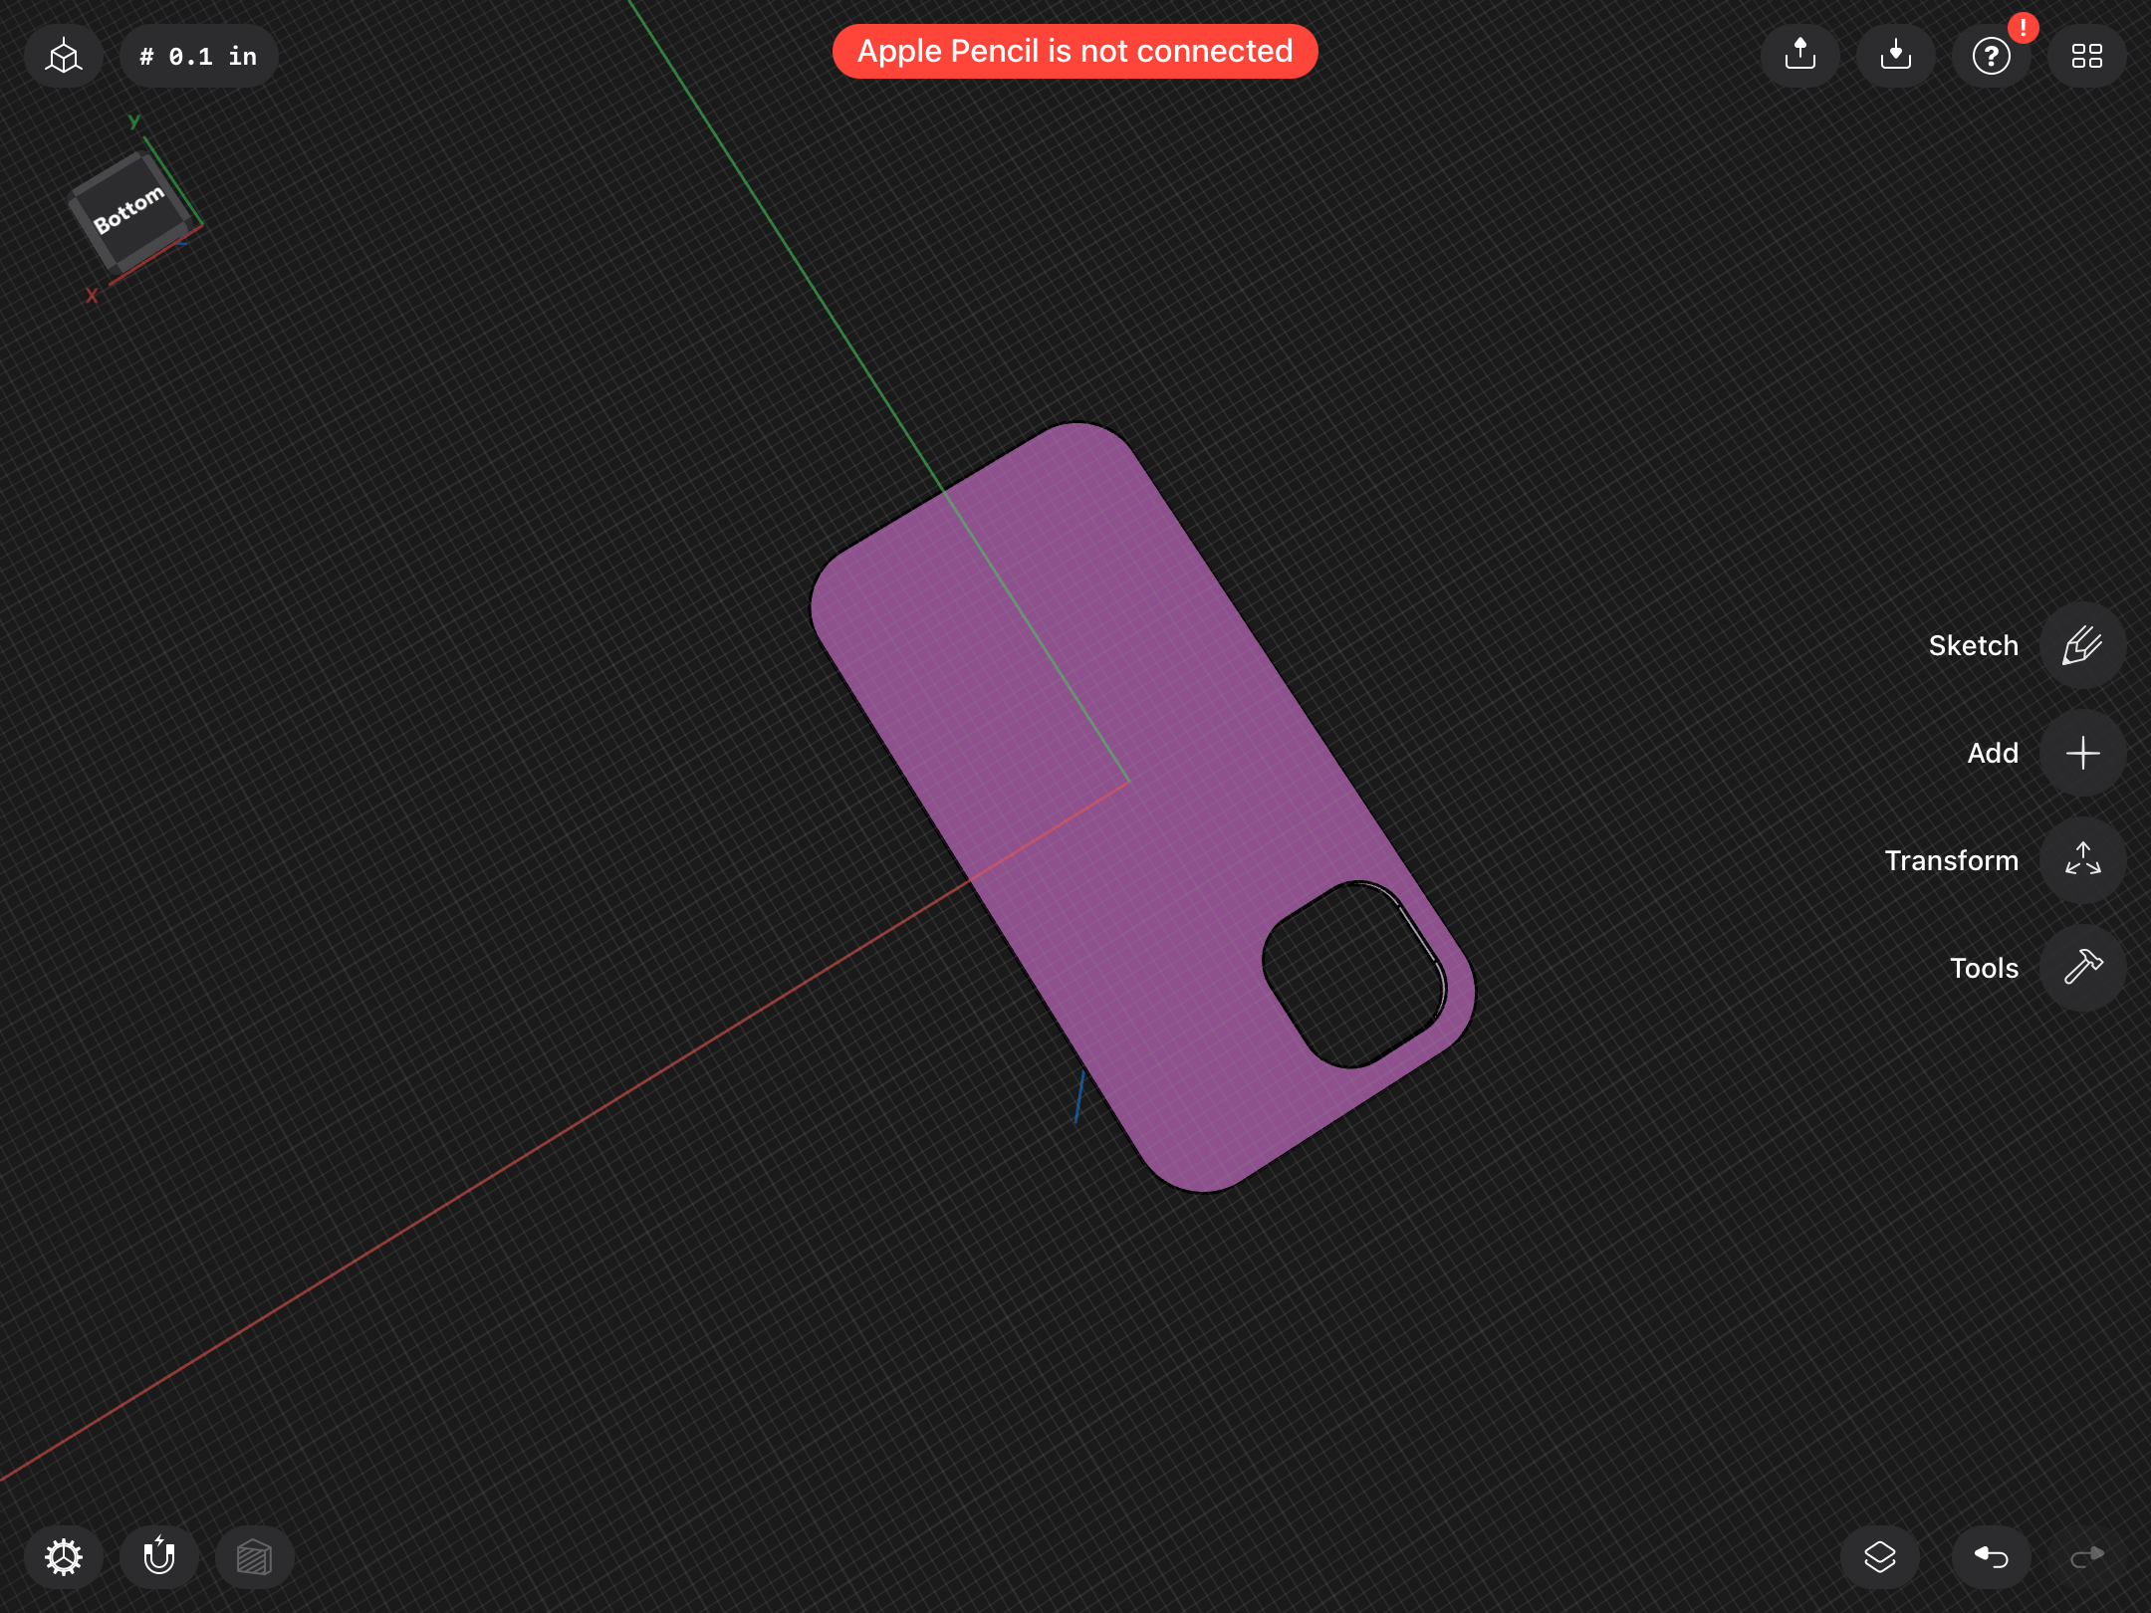Open the designs grid view
The width and height of the screenshot is (2151, 1613).
[x=2086, y=56]
